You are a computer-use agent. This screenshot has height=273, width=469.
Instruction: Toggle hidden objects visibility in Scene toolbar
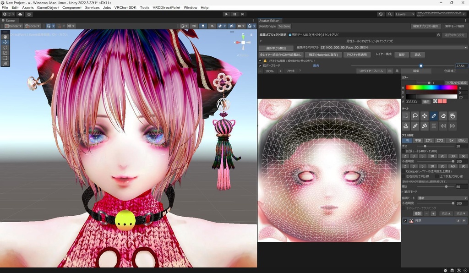231,26
